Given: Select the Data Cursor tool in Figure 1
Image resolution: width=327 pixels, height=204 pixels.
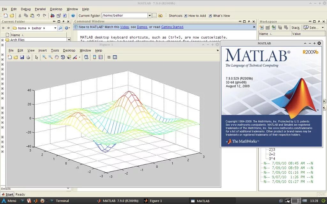Looking at the screenshot, I should pos(69,57).
